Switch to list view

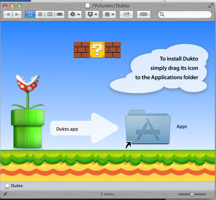pyautogui.click(x=40, y=14)
